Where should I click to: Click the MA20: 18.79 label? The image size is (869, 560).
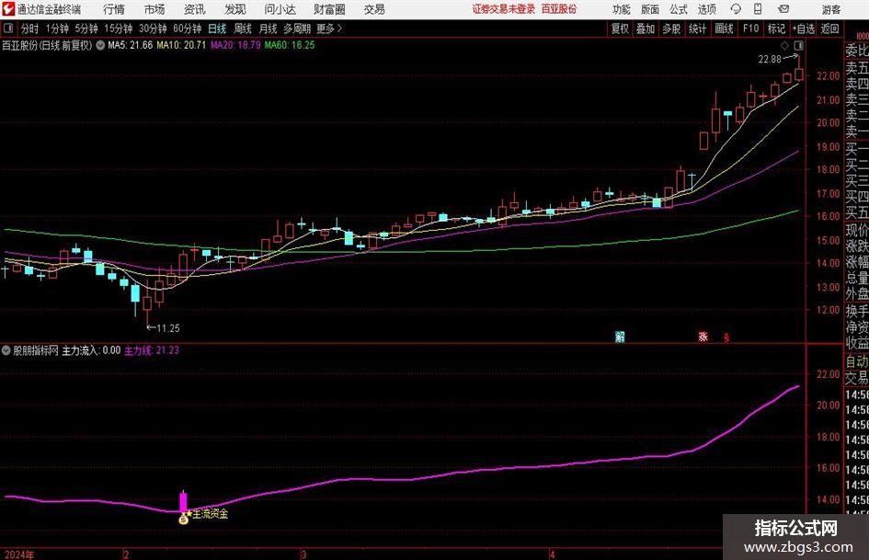(x=235, y=45)
